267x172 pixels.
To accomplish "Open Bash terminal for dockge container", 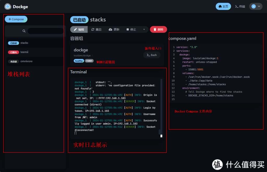I will click(152, 55).
